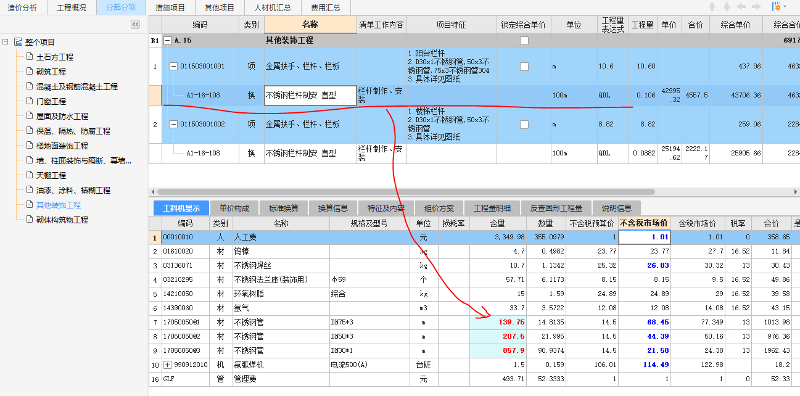Click the document icon next to 土石方工程

(29, 57)
